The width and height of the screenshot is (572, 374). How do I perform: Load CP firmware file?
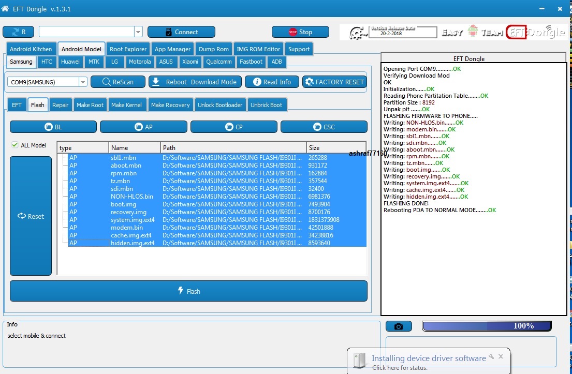[x=234, y=127]
